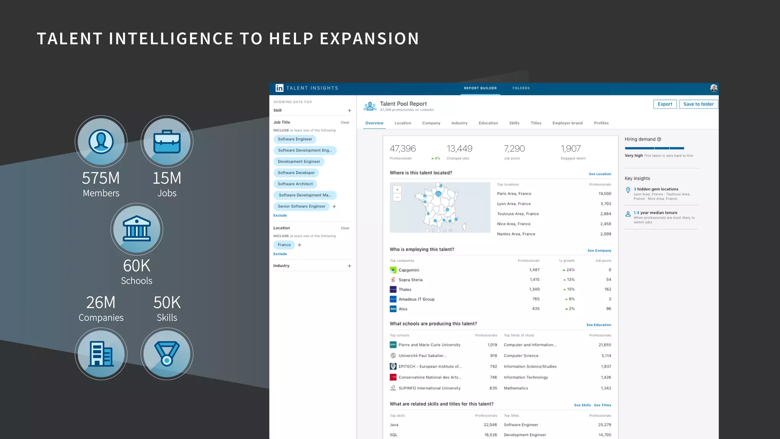Select the Skills tab

pyautogui.click(x=514, y=123)
